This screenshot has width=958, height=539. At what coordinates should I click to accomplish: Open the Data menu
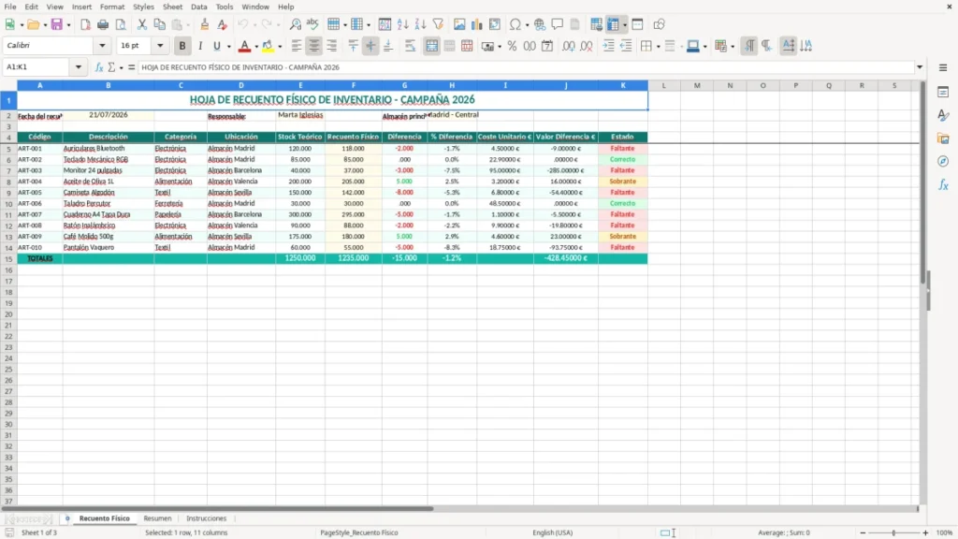pyautogui.click(x=198, y=7)
